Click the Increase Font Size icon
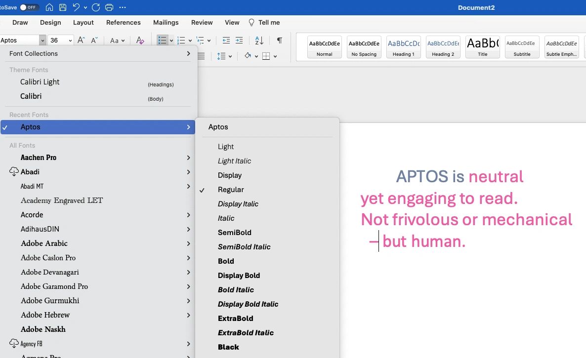The width and height of the screenshot is (586, 358). pos(82,40)
